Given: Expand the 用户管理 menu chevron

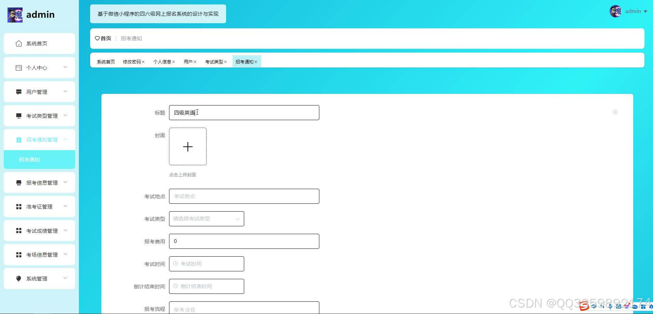Looking at the screenshot, I should 65,91.
